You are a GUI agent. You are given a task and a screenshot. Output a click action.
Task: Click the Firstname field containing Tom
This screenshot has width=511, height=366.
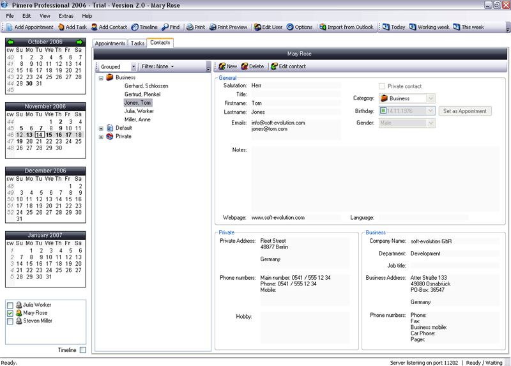coord(296,103)
